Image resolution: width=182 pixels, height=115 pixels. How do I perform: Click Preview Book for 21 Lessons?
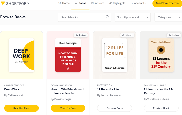161,108
